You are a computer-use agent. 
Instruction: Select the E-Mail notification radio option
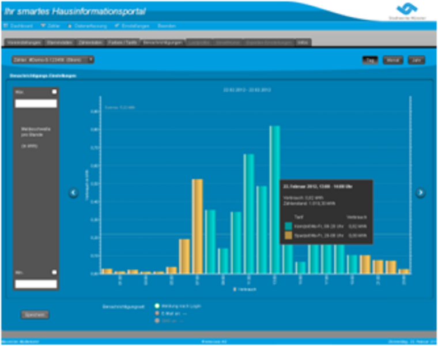click(157, 313)
